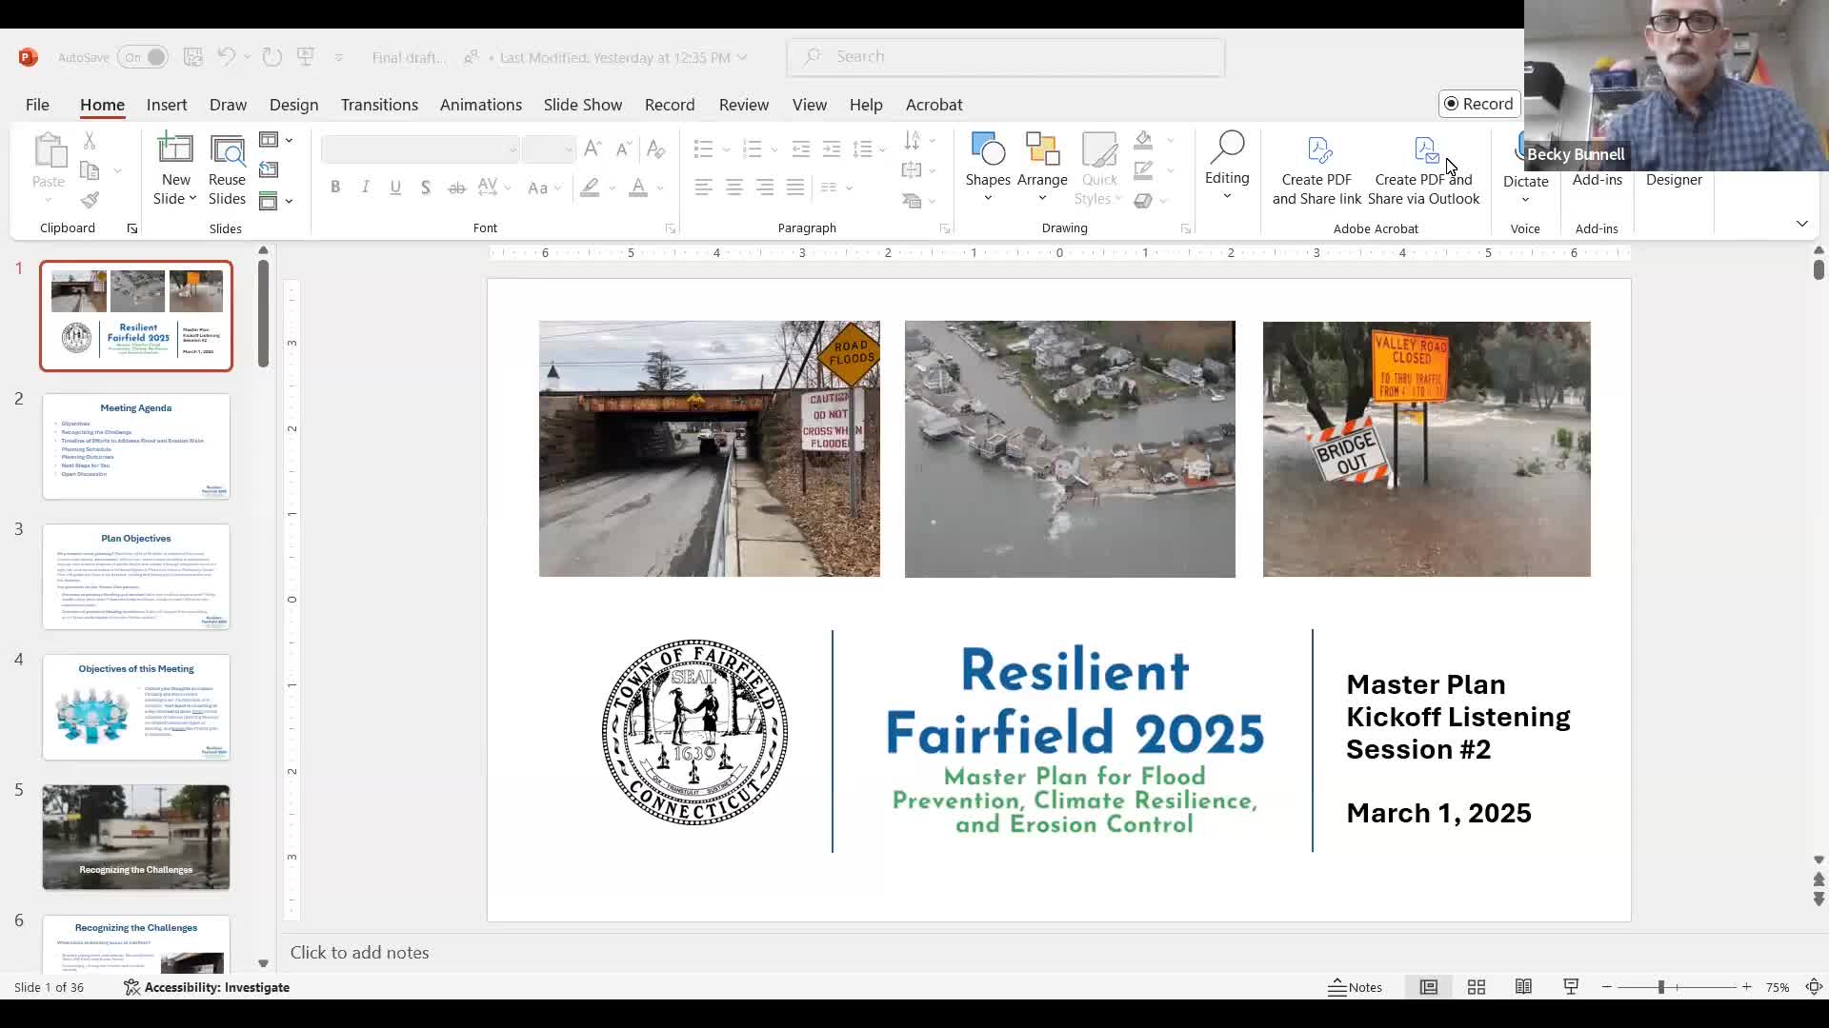Click the Format Painter icon
The width and height of the screenshot is (1829, 1028).
(x=90, y=200)
